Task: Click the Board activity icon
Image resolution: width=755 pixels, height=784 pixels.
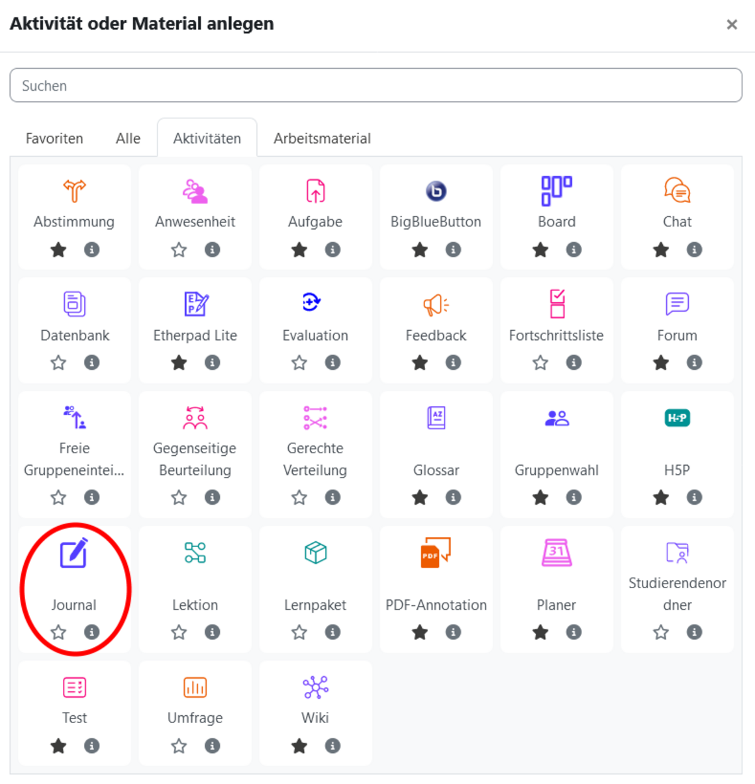Action: click(x=556, y=191)
